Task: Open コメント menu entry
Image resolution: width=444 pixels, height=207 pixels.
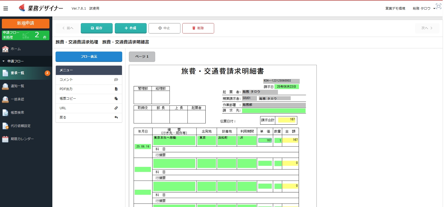Action: (x=89, y=80)
